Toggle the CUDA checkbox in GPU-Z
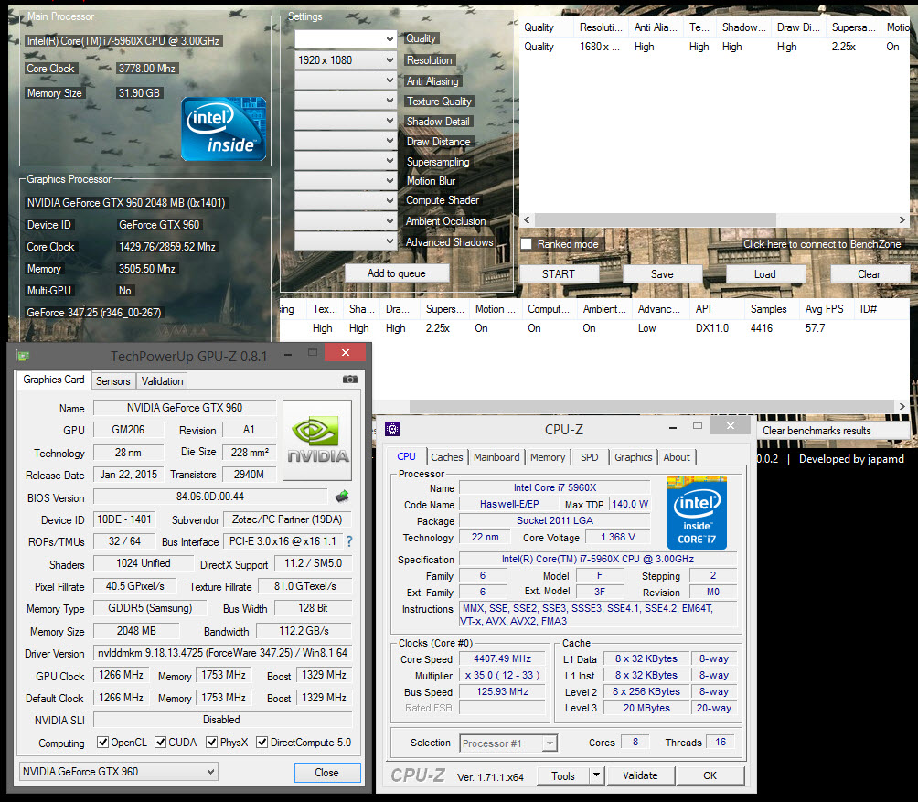Image resolution: width=918 pixels, height=802 pixels. (x=160, y=743)
